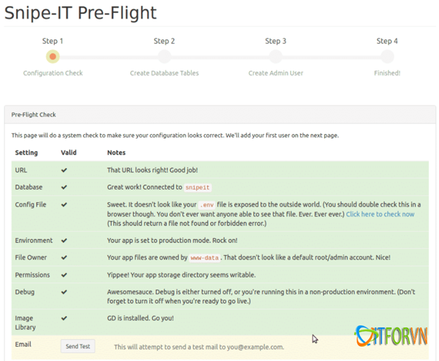Click the Environment row checkmark icon

64,240
